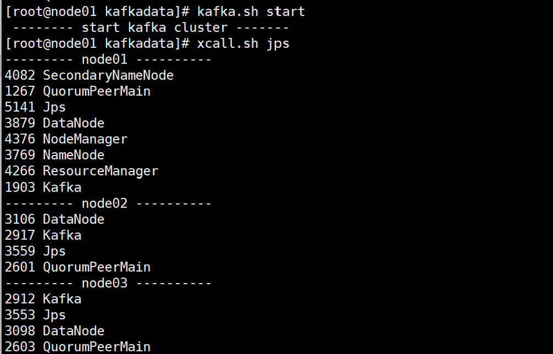Viewport: 553px width, 354px height.
Task: Click the 1903 Kafka process line
Action: point(43,187)
